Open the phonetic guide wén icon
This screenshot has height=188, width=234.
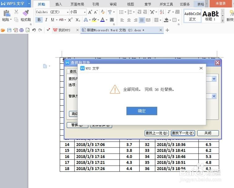(110, 12)
